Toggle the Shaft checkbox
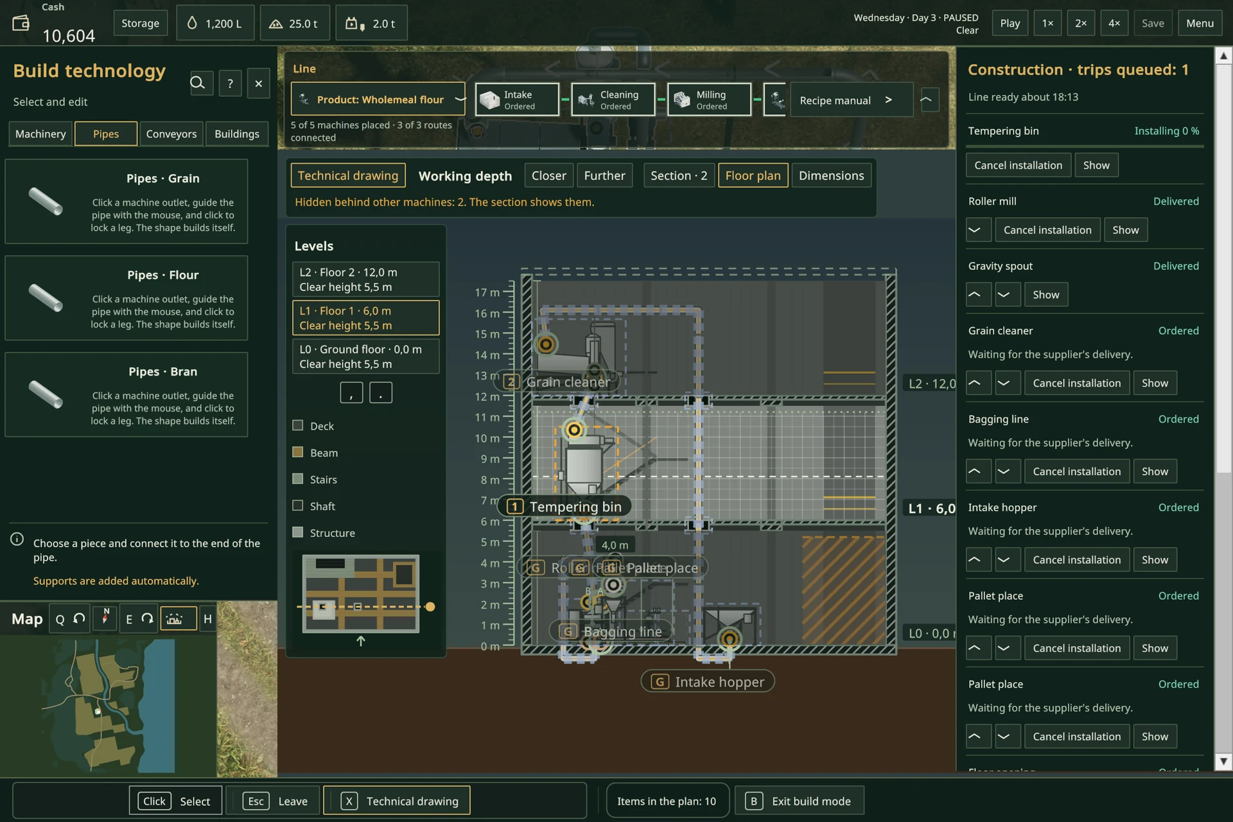Viewport: 1233px width, 822px height. pyautogui.click(x=297, y=505)
